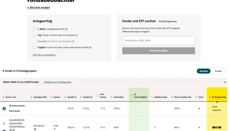Sort funds by Rendite 5J

tap(86, 97)
